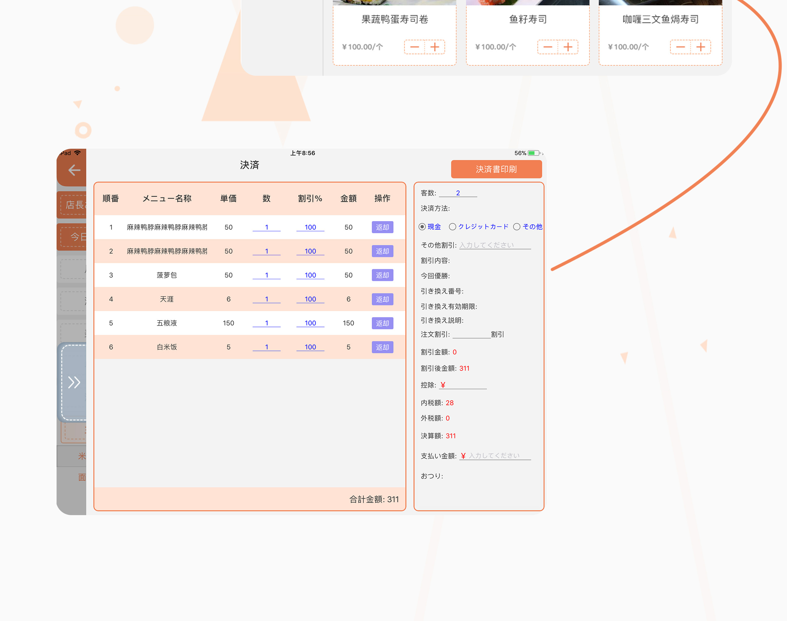Choose その他 payment radio button
The height and width of the screenshot is (621, 787).
coord(517,227)
